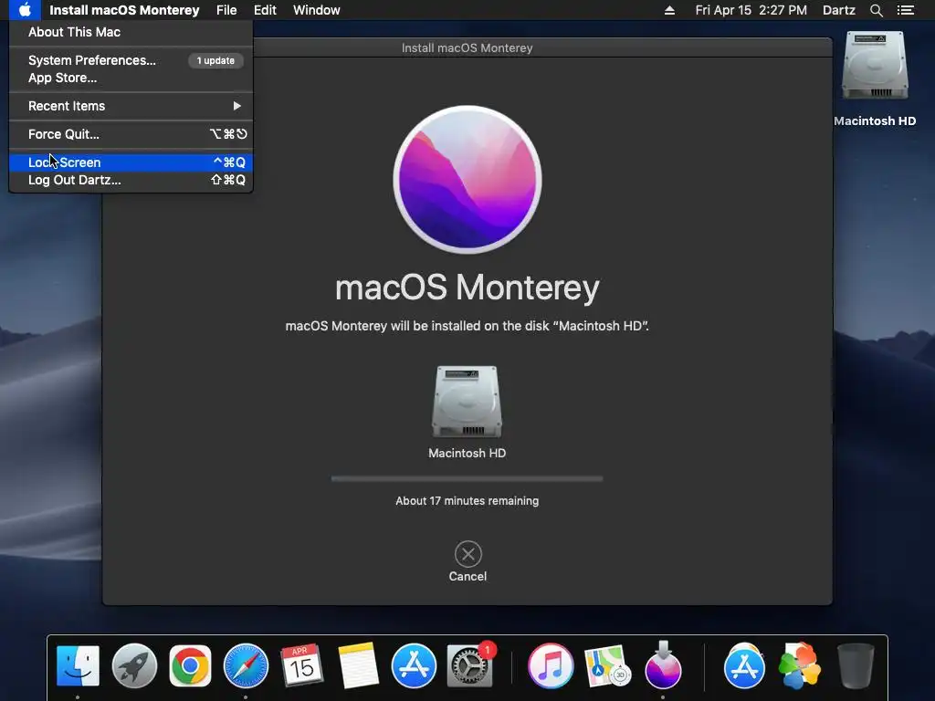Open System Preferences from Apple menu

tap(131, 60)
